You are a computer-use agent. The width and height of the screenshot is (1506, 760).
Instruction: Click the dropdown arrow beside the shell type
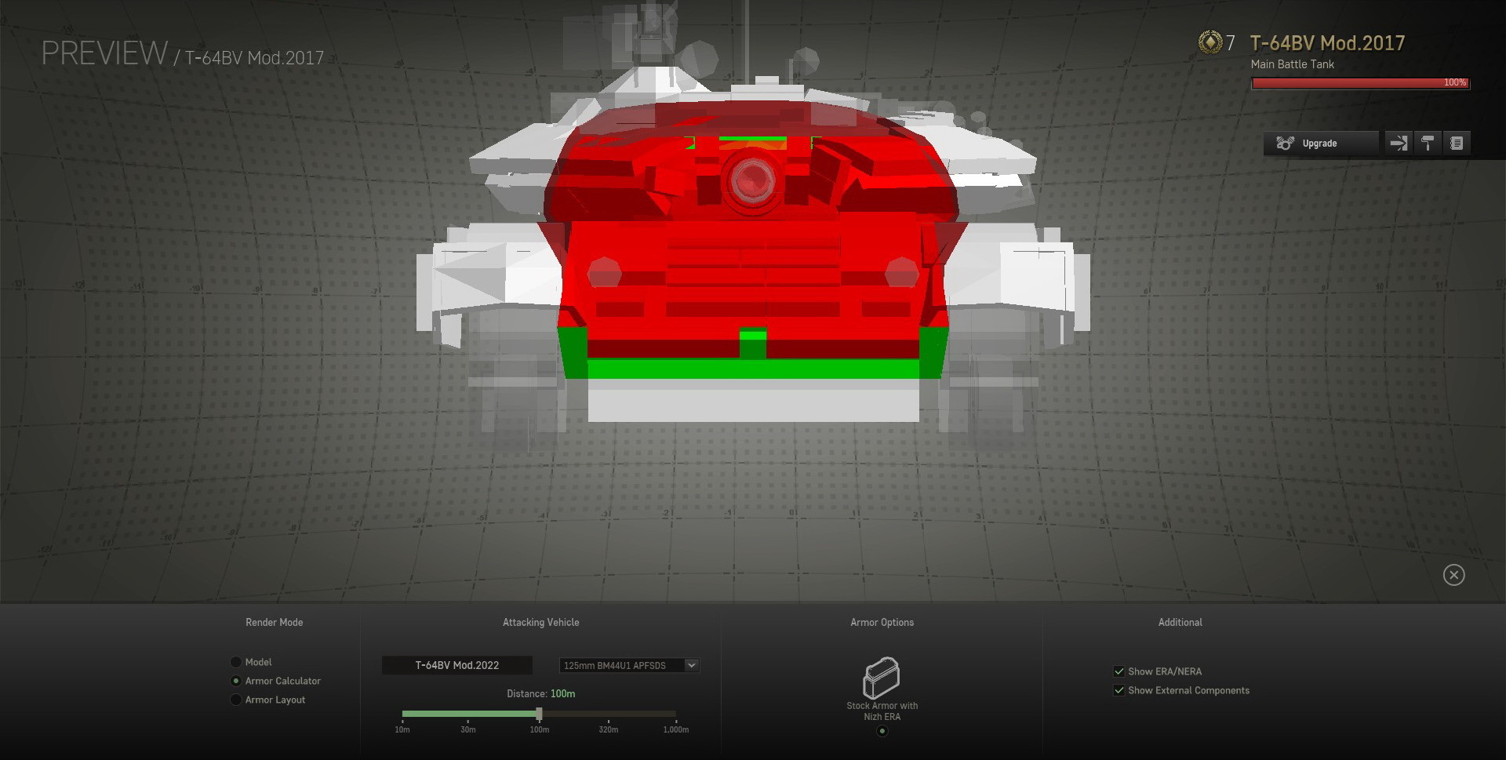[691, 665]
